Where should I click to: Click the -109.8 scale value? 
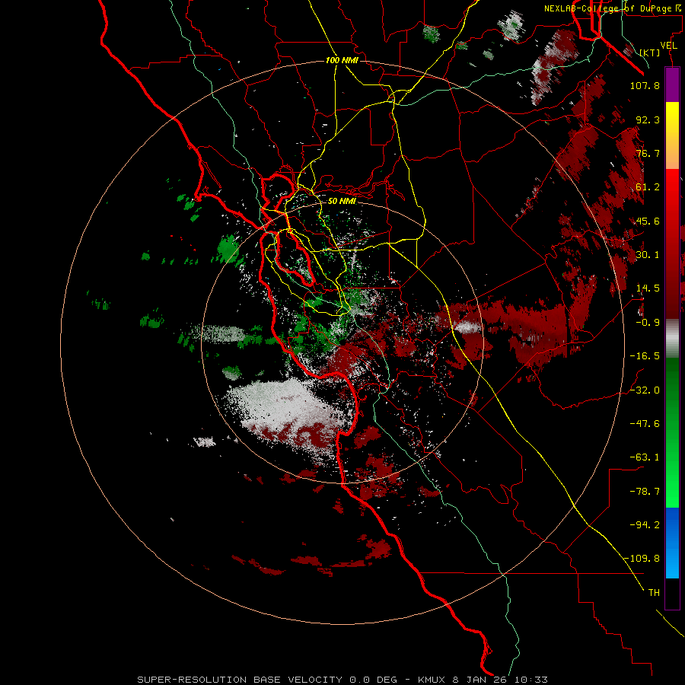pos(642,559)
